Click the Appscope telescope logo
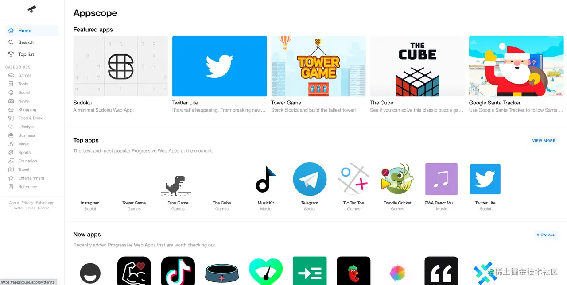This screenshot has height=285, width=567. click(32, 9)
